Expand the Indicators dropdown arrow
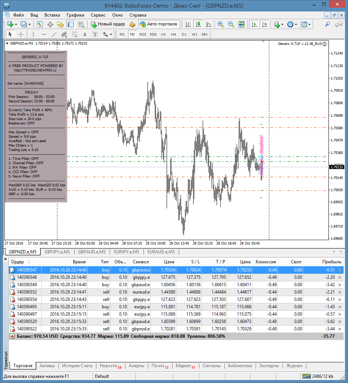Image resolution: width=348 pixels, height=383 pixels. click(283, 24)
